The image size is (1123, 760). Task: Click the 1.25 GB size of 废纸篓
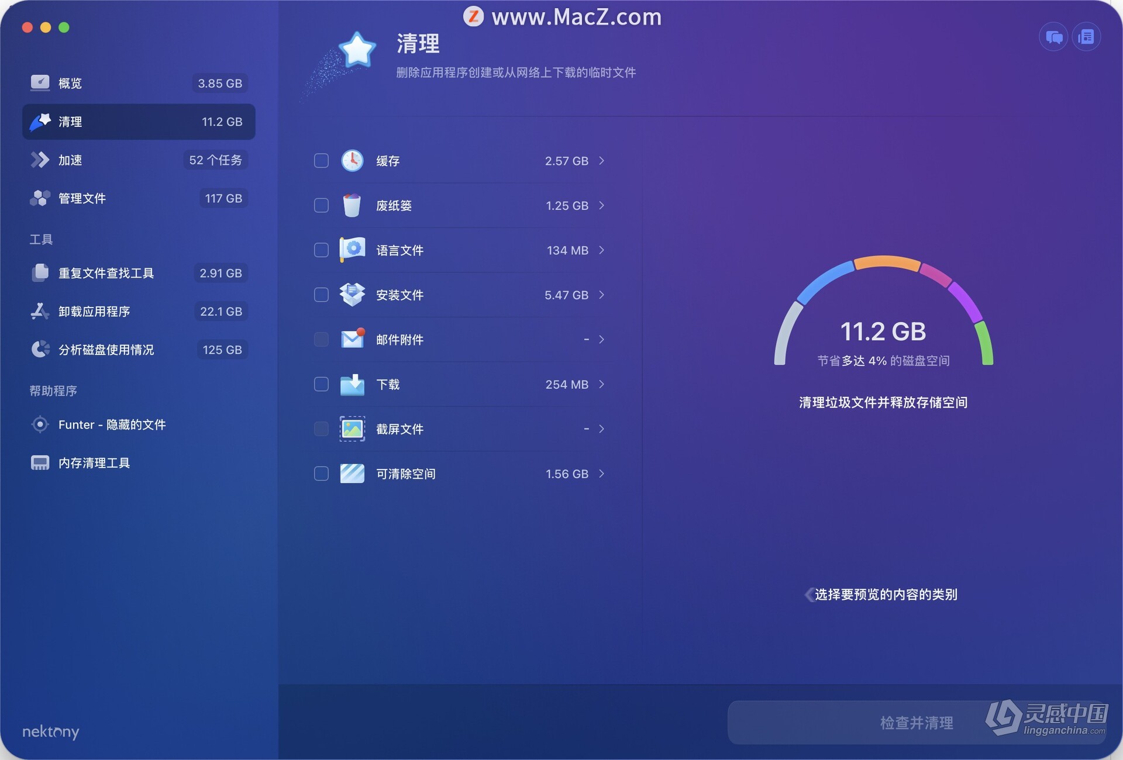point(567,206)
